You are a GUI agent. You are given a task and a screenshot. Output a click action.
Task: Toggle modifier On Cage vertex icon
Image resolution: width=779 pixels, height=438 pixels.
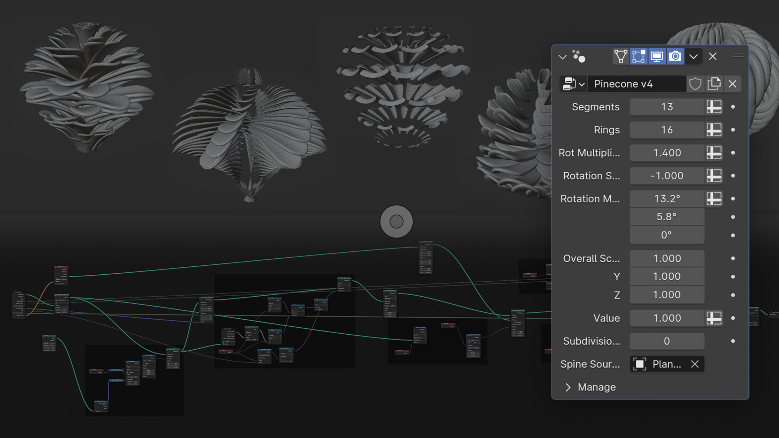click(621, 56)
